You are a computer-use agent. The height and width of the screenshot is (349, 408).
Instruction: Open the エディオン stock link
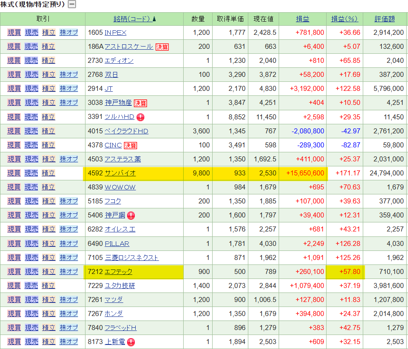[x=119, y=61]
